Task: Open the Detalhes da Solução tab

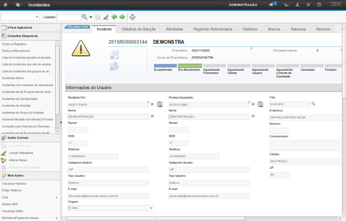Action: click(139, 29)
